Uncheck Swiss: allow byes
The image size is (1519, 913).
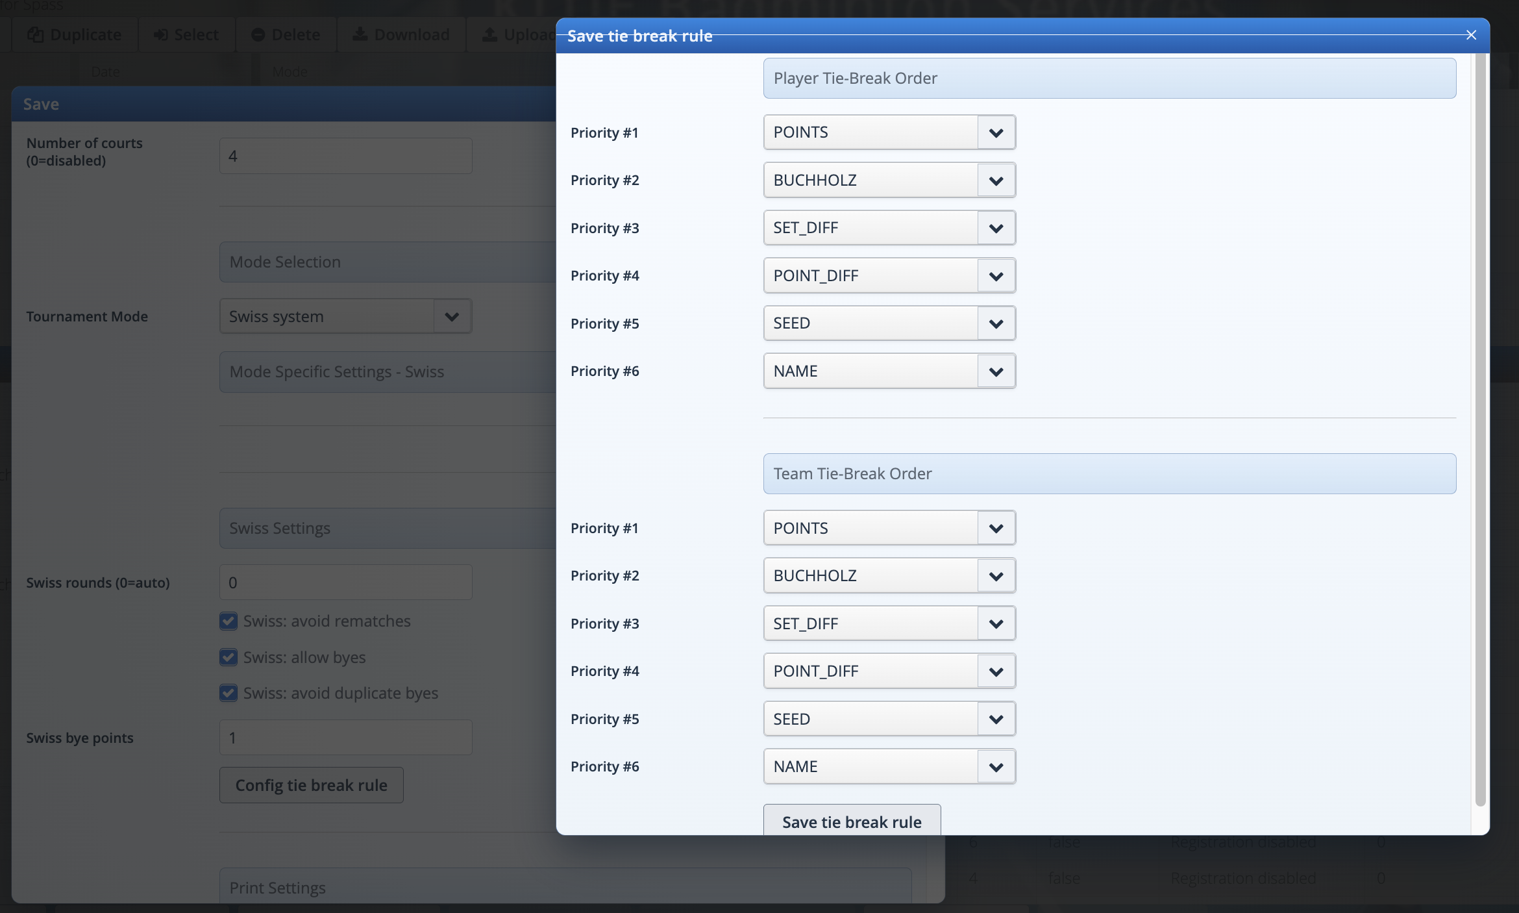[228, 657]
